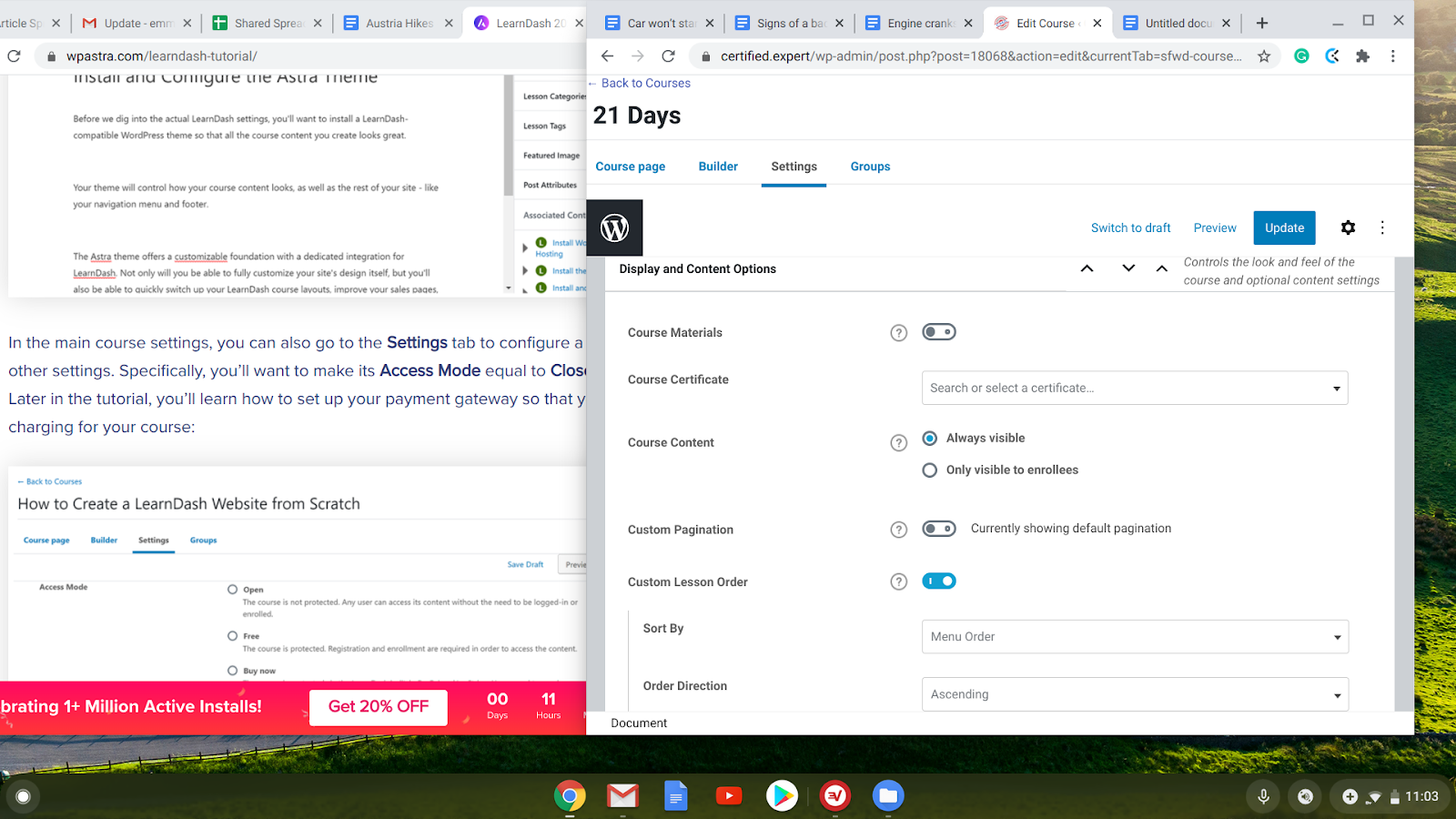The height and width of the screenshot is (819, 1456).
Task: Collapse the Display and Content Options panel
Action: click(1162, 268)
